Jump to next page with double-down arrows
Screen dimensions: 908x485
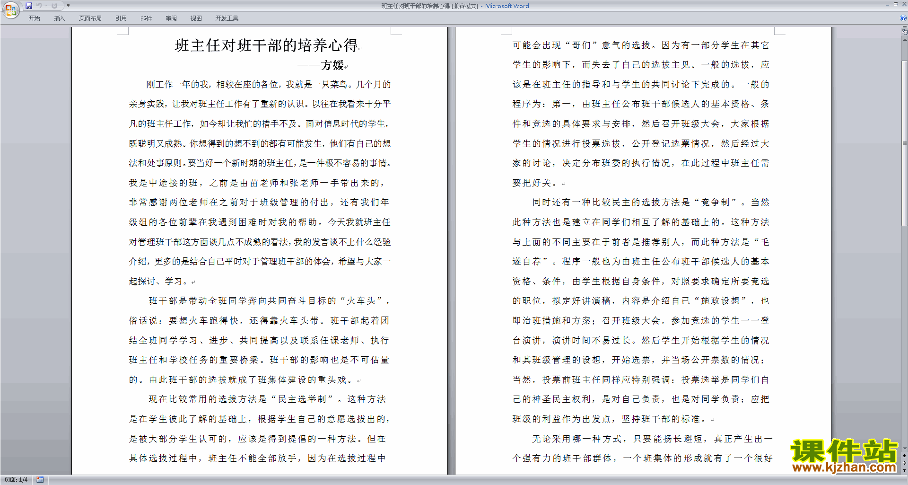(905, 470)
